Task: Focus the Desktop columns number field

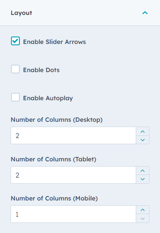Action: (x=73, y=135)
